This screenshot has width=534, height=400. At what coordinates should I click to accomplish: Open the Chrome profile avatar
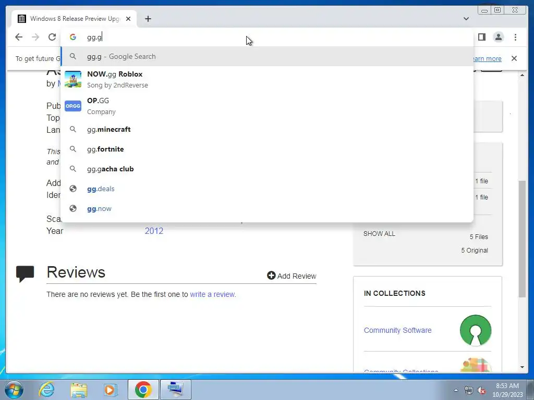[x=498, y=37]
